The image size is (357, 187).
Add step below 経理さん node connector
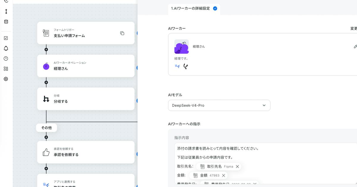click(x=46, y=82)
